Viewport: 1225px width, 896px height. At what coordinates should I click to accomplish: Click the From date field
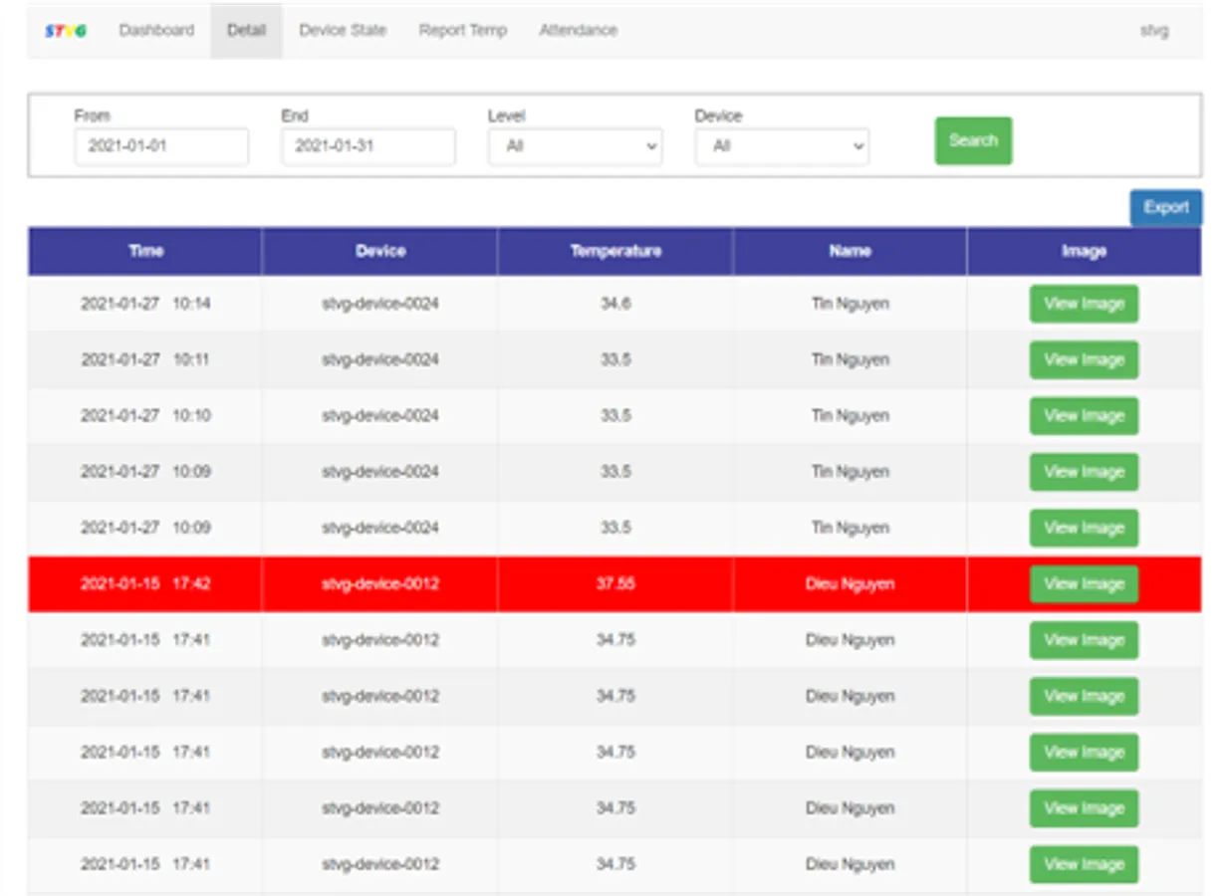pyautogui.click(x=161, y=146)
